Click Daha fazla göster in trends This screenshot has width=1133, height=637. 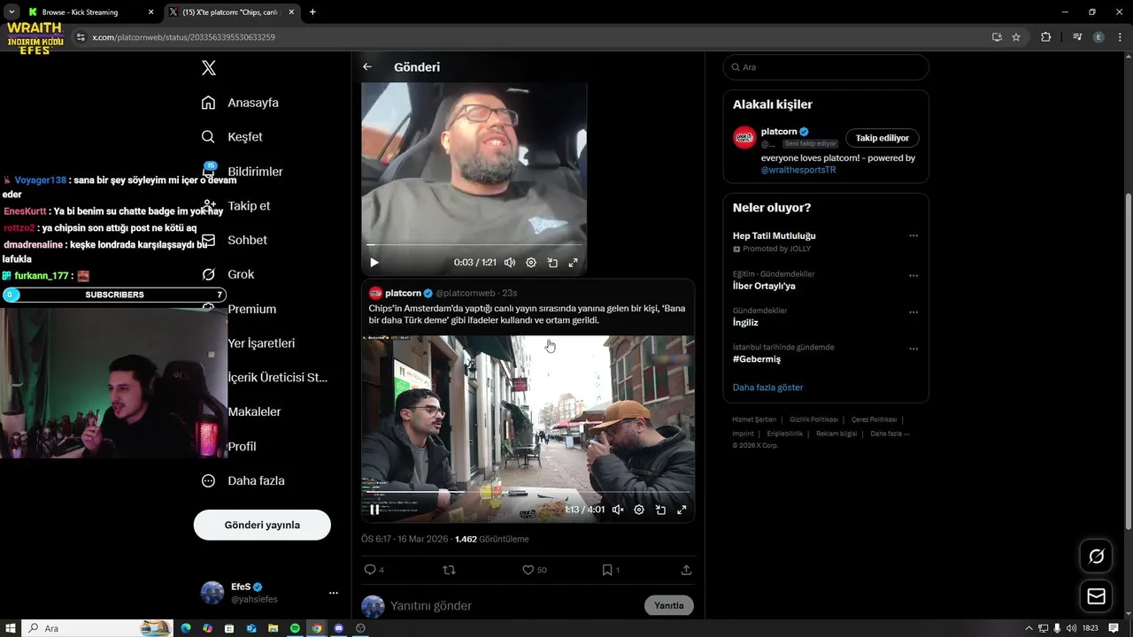pyautogui.click(x=768, y=388)
